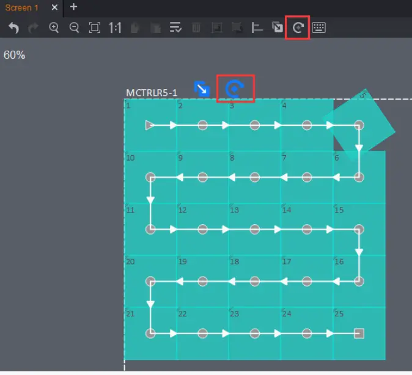Select cabinet 17
The height and width of the screenshot is (375, 412).
click(x=307, y=281)
